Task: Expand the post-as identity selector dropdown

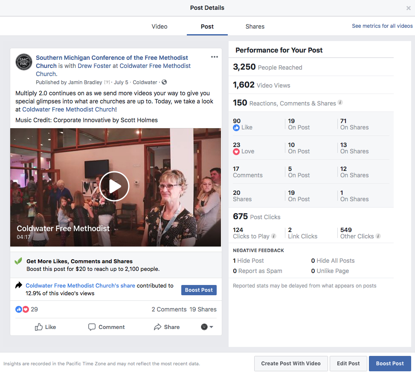Action: pyautogui.click(x=207, y=327)
